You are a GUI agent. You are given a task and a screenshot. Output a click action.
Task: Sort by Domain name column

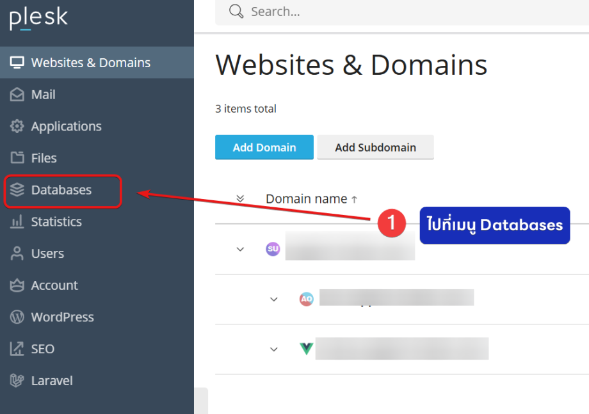coord(311,198)
